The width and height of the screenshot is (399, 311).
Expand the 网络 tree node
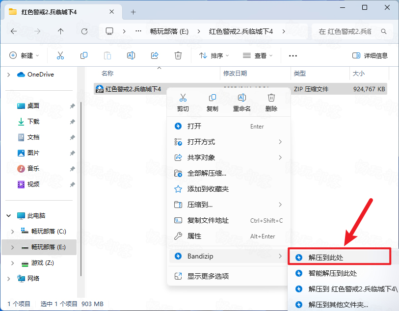pos(9,279)
